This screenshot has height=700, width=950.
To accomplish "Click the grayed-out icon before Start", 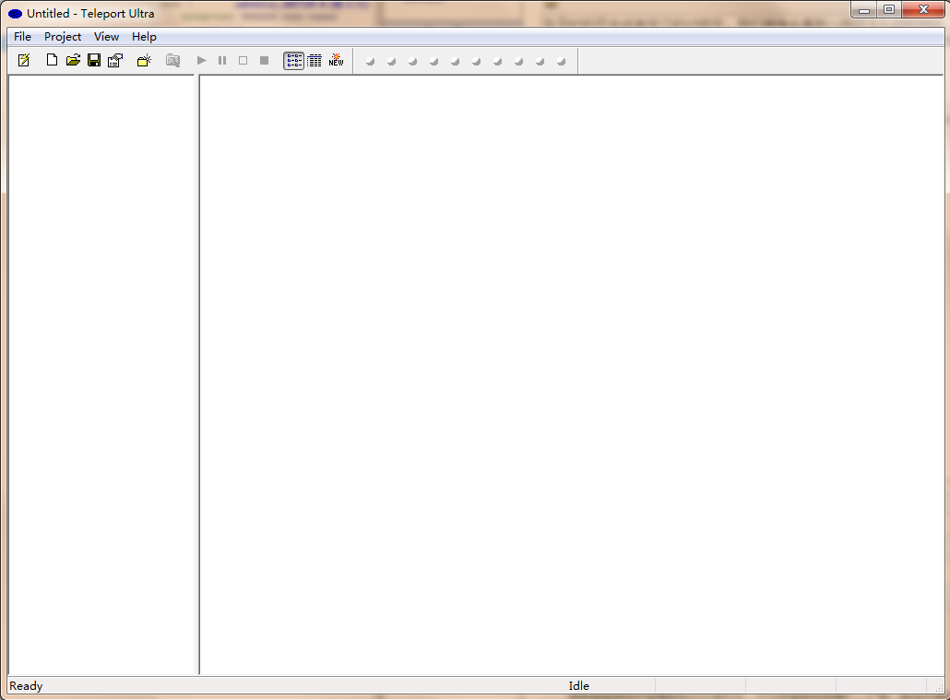I will click(x=172, y=61).
